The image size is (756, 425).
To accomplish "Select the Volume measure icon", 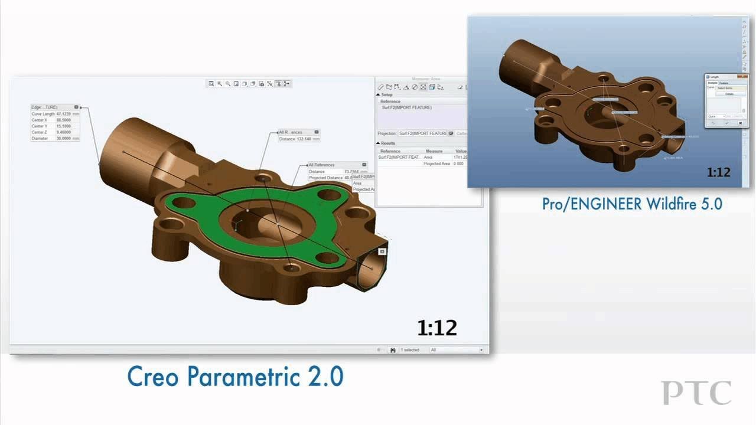I will [x=432, y=87].
